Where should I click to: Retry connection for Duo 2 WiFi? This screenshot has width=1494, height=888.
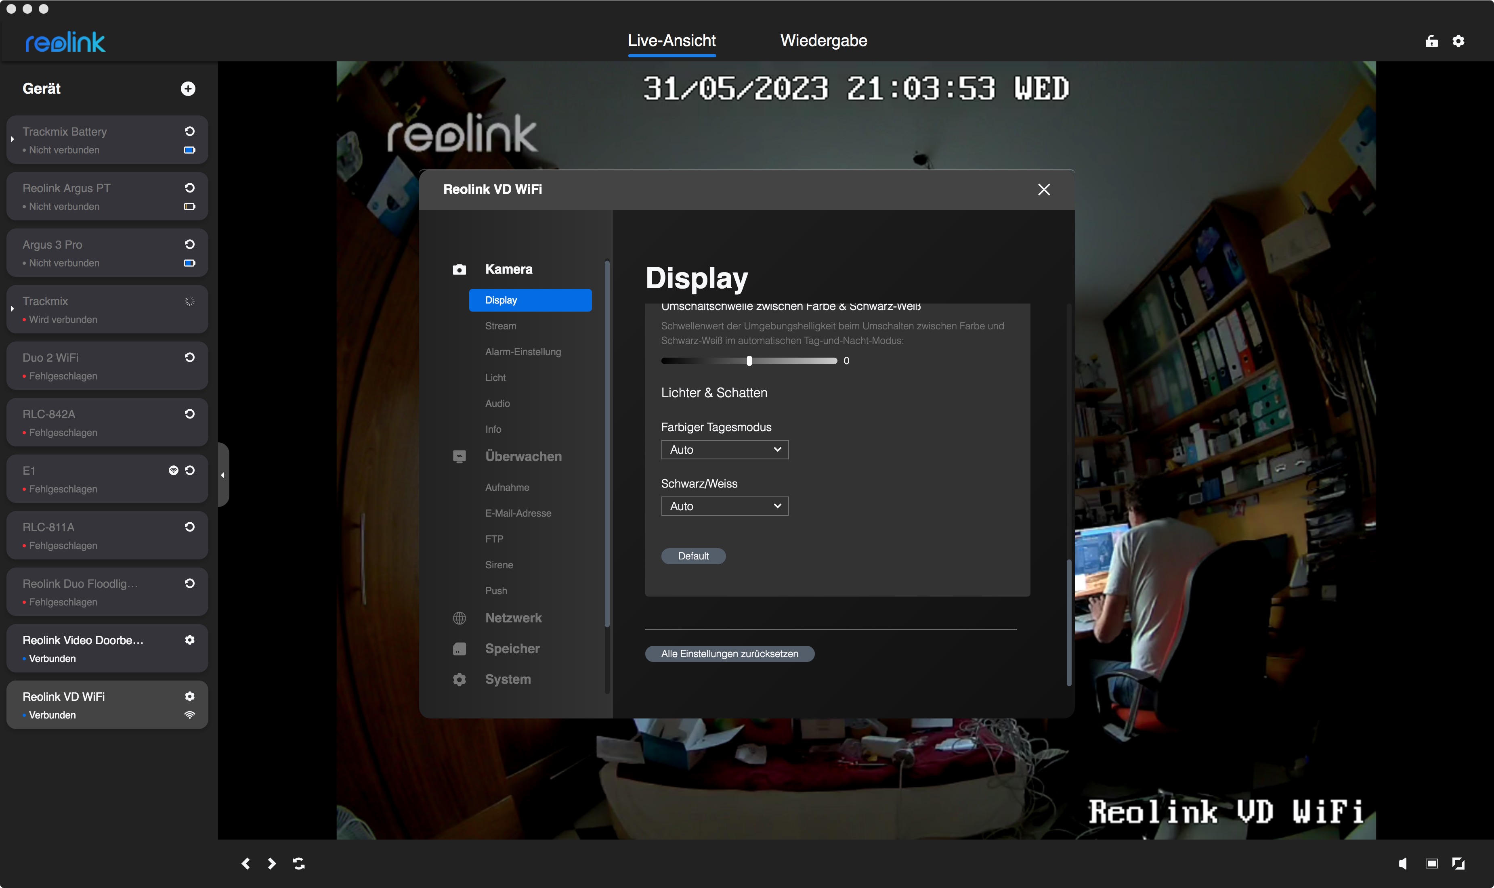coord(190,357)
